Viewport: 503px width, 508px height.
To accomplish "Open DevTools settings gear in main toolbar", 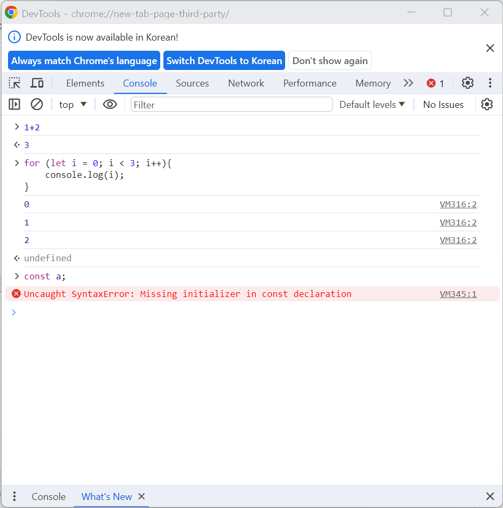I will click(x=467, y=83).
